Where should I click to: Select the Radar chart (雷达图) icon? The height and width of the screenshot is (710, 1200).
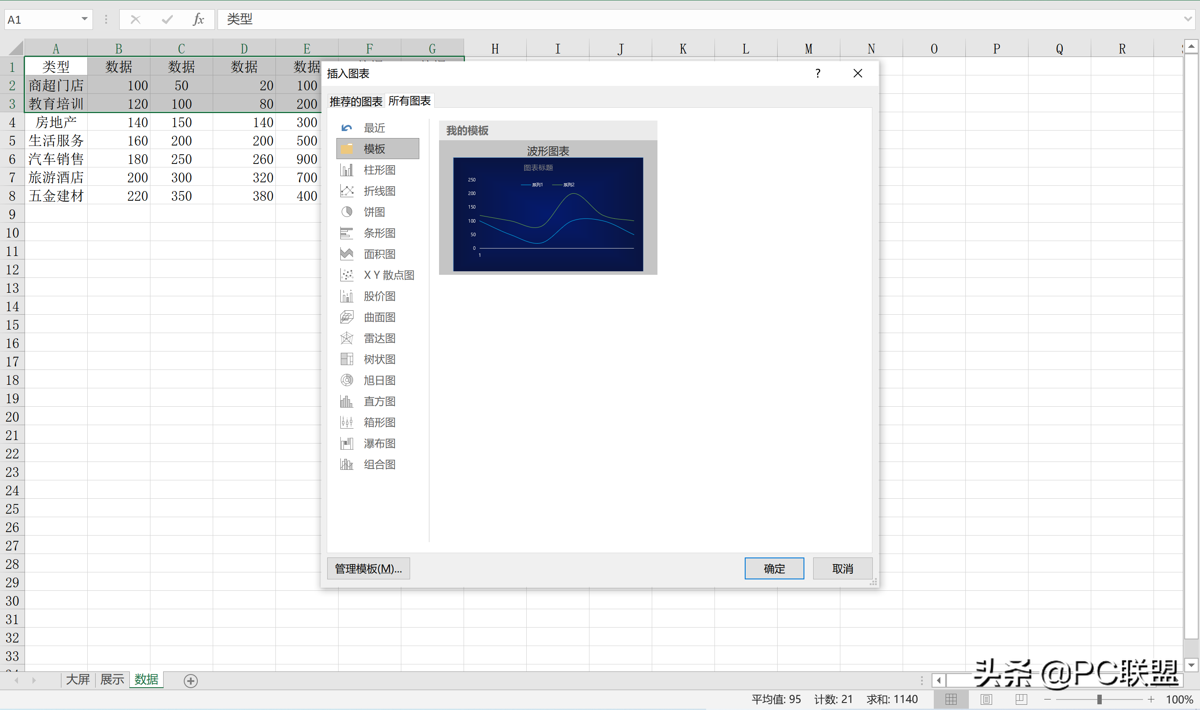347,338
